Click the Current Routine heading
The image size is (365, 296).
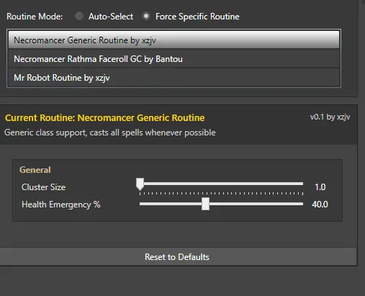coord(105,118)
